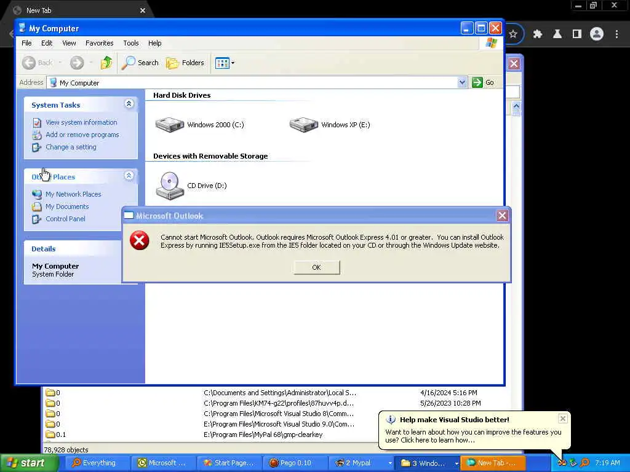Select the KM74-g22 profiles path row

point(279,403)
